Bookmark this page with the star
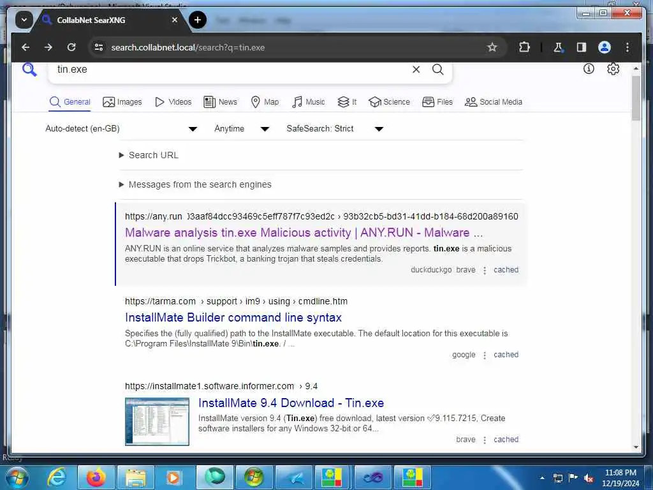 (492, 47)
